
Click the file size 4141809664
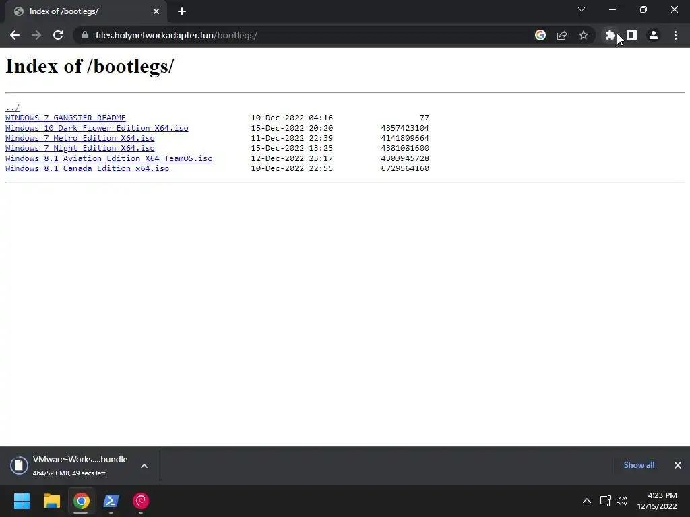pyautogui.click(x=405, y=138)
